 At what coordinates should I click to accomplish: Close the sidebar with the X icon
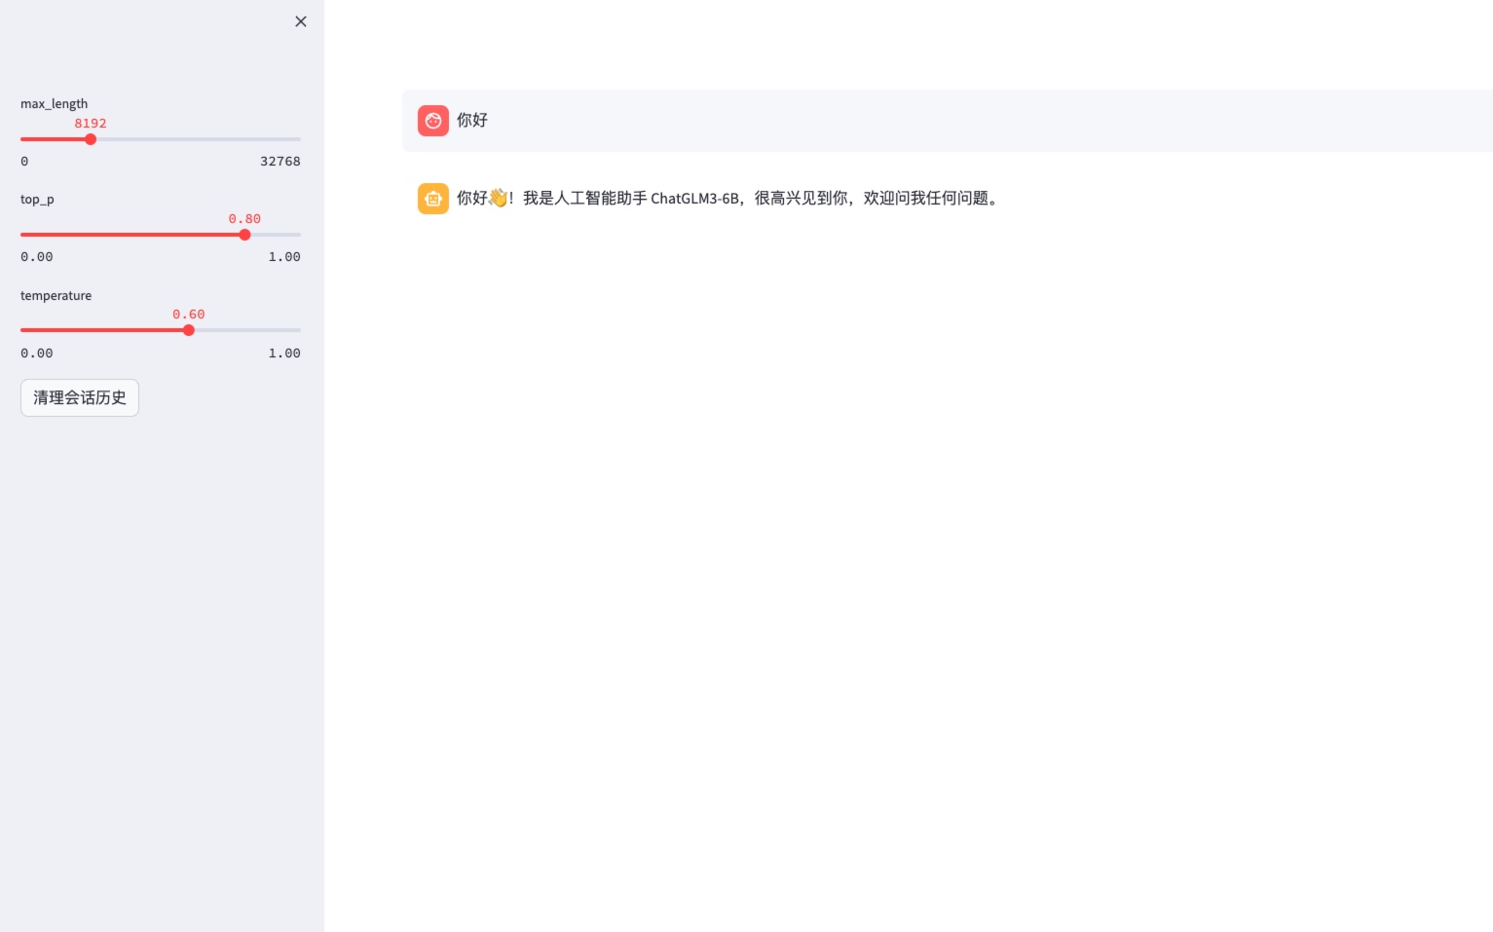tap(301, 21)
